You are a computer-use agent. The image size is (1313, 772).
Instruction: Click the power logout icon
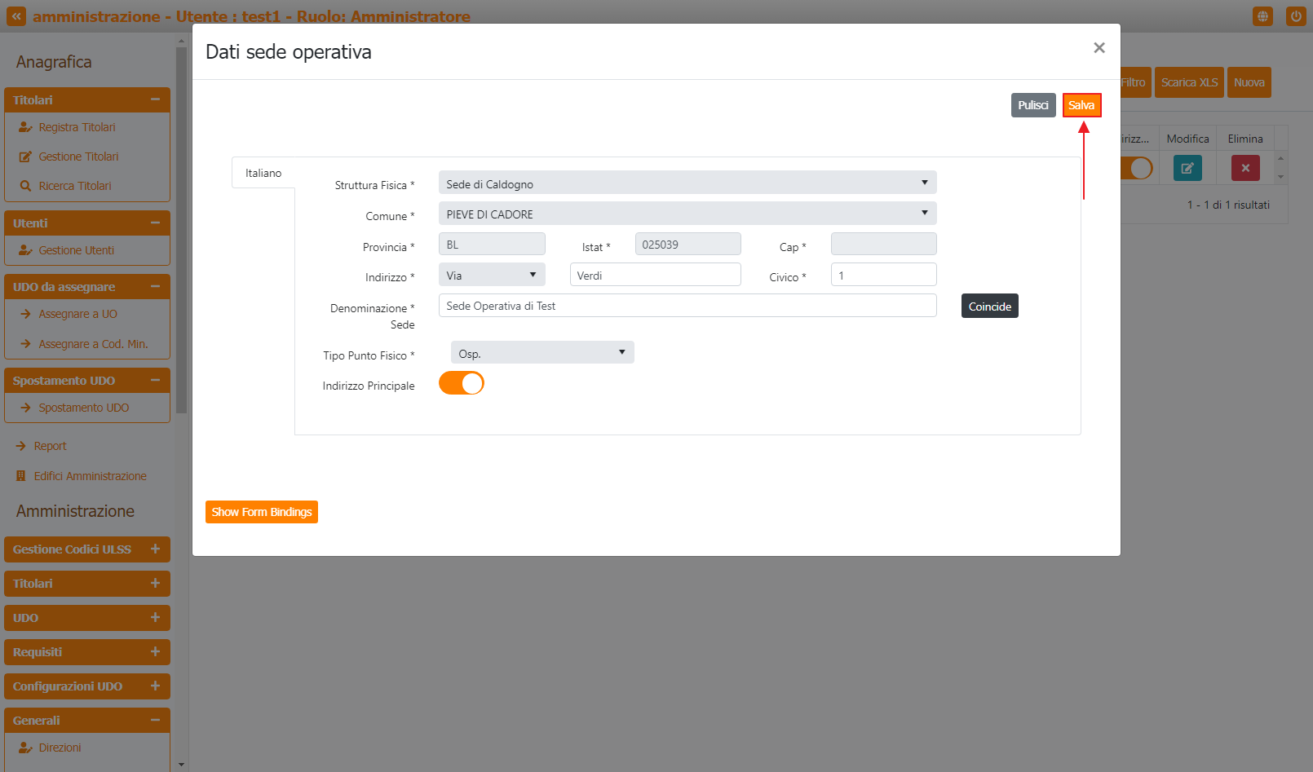pyautogui.click(x=1295, y=16)
